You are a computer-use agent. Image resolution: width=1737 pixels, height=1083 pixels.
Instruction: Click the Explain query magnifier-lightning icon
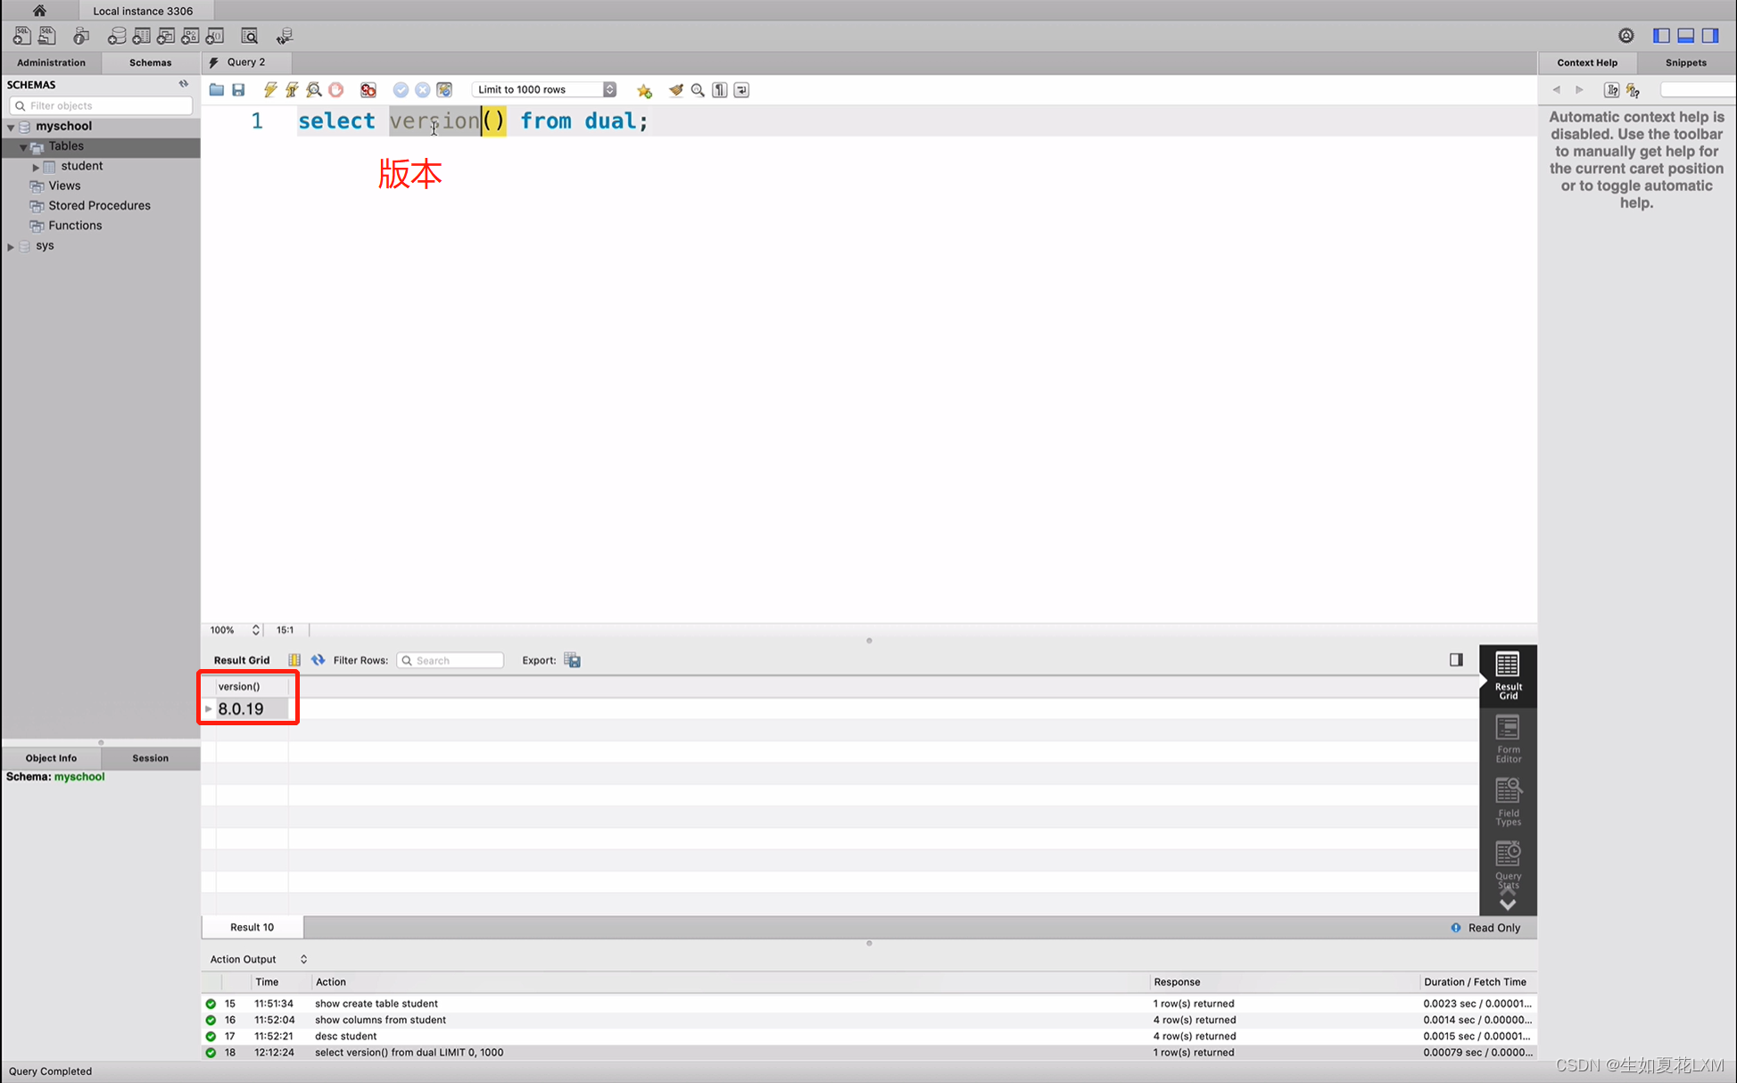tap(314, 89)
